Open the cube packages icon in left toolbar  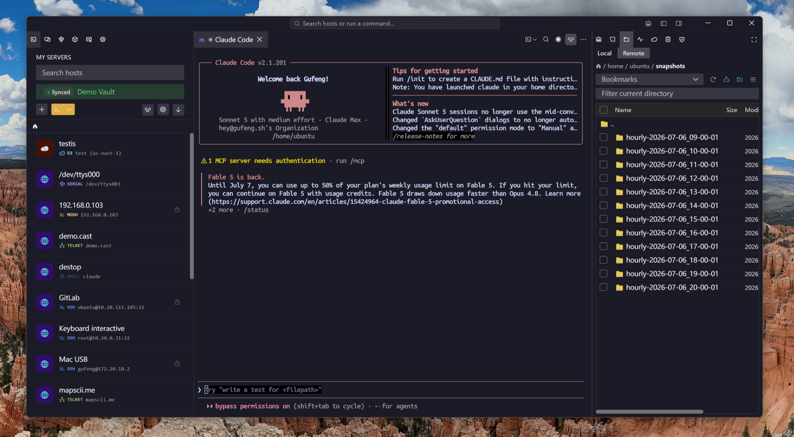(x=75, y=39)
